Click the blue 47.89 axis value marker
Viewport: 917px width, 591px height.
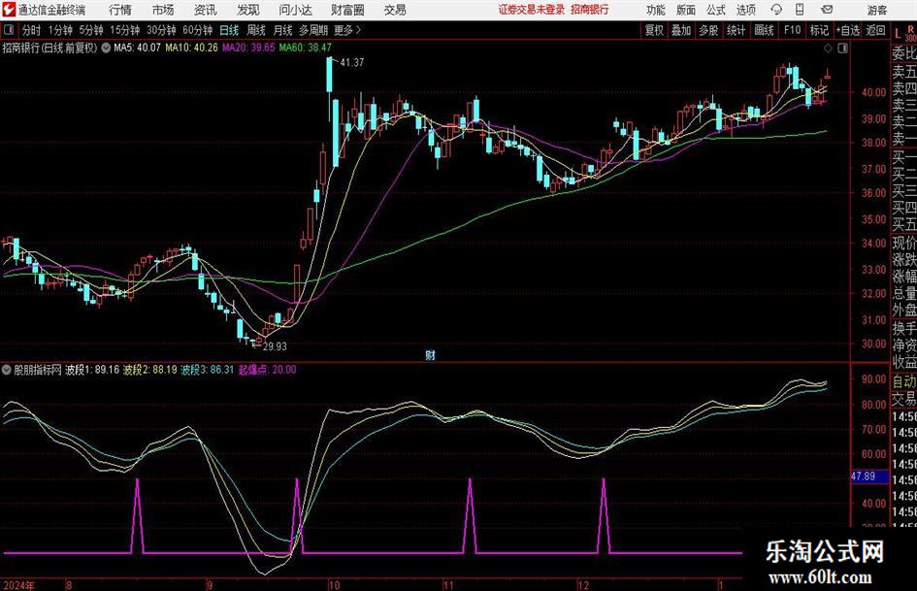[x=869, y=476]
